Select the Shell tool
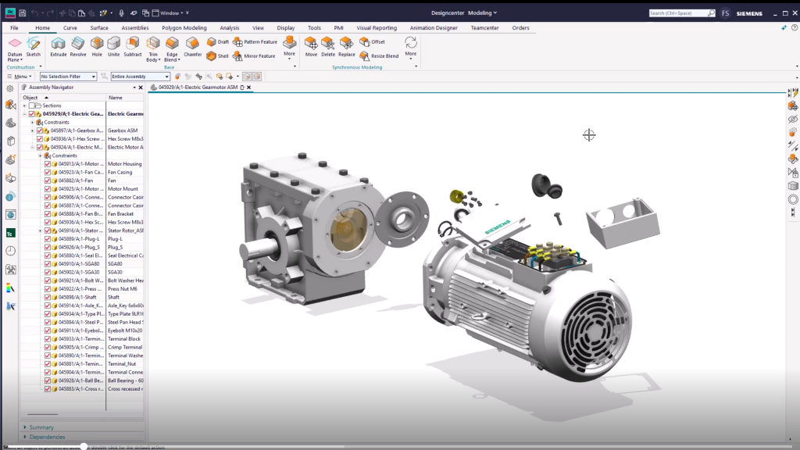Viewport: 800px width, 450px height. click(x=218, y=55)
